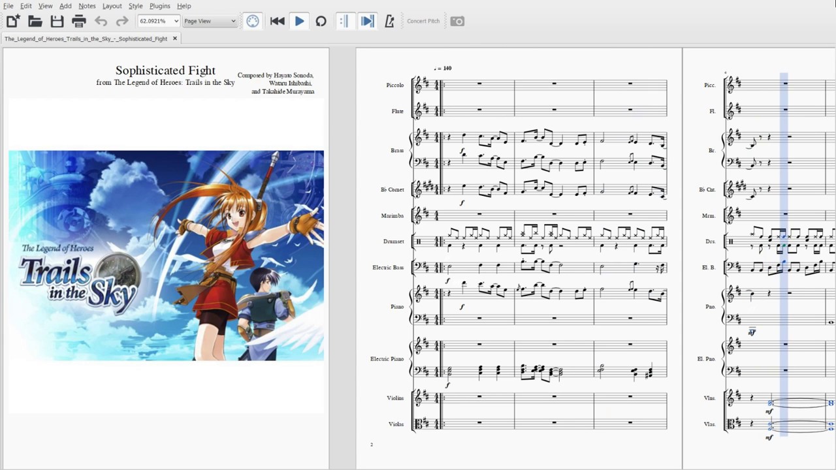Select the 'Picc.' abbreviated label on next page
This screenshot has height=470, width=836.
710,85
